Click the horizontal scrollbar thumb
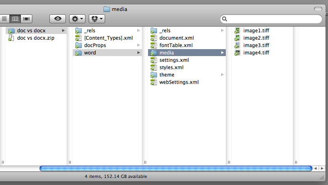Image resolution: width=328 pixels, height=185 pixels. point(176,168)
